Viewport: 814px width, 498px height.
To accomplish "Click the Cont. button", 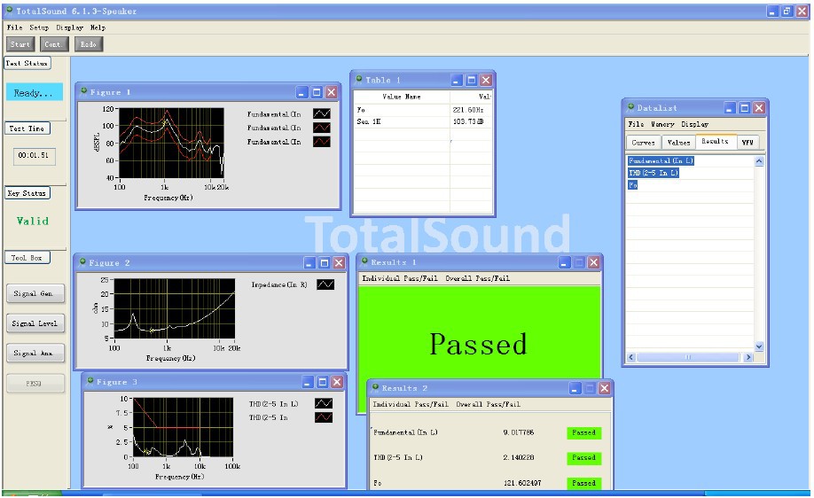I will tap(54, 44).
